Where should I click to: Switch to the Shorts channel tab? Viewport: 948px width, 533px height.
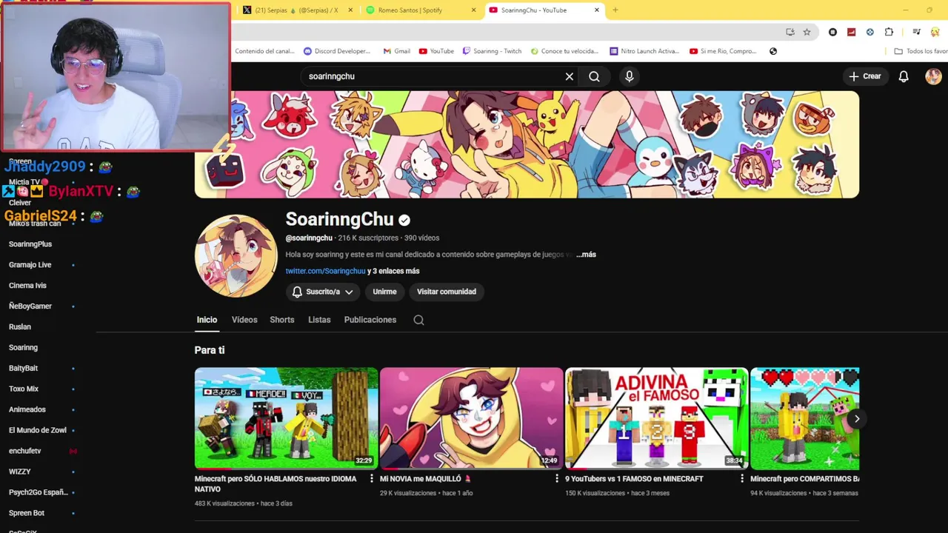click(x=282, y=320)
